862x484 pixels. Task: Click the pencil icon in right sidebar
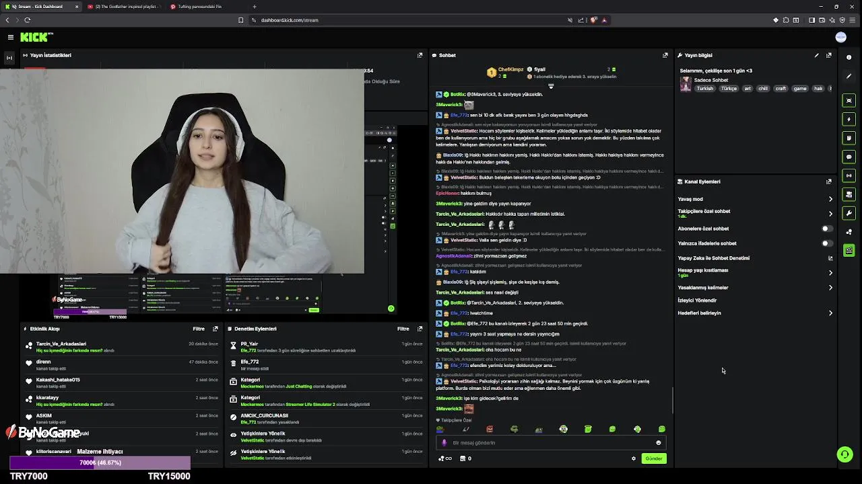point(849,76)
